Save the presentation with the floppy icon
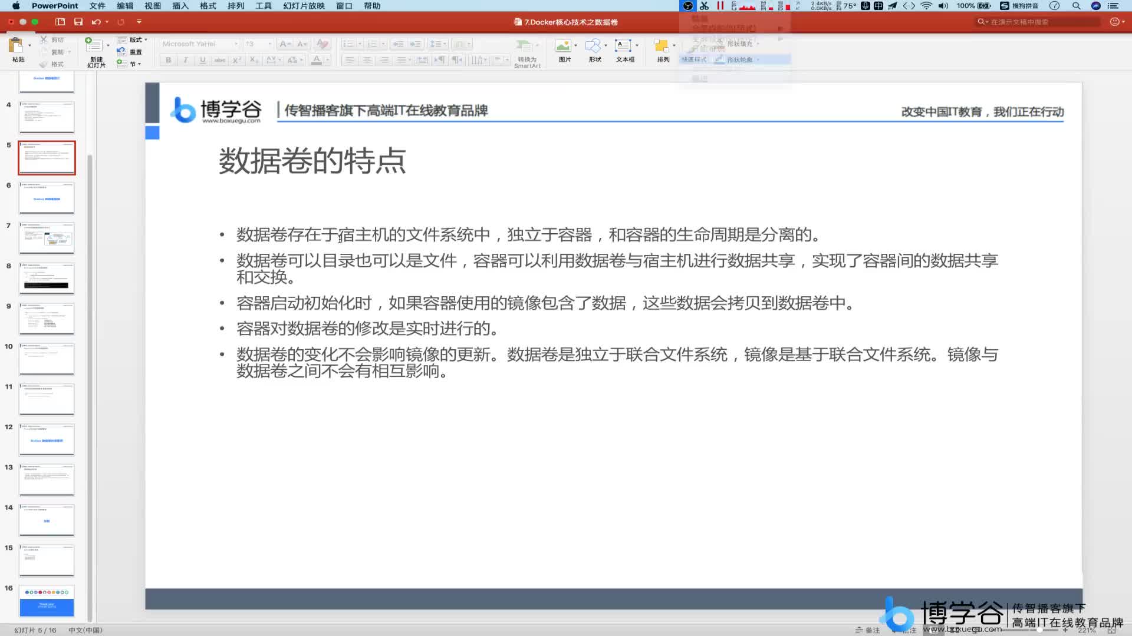This screenshot has width=1132, height=636. [x=78, y=22]
